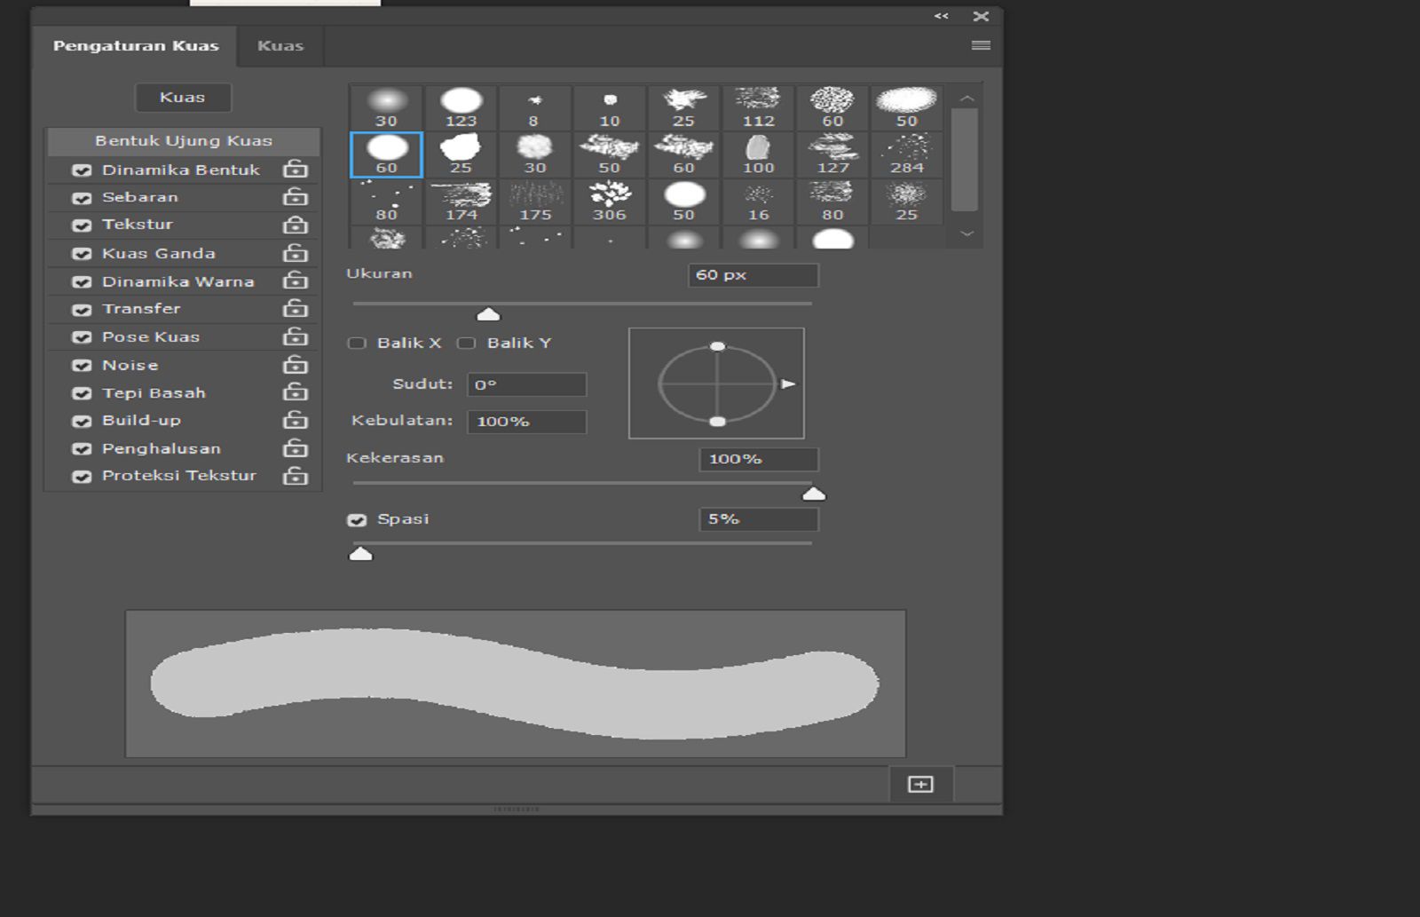Select the size 306 brush tip
1420x917 pixels.
[610, 202]
